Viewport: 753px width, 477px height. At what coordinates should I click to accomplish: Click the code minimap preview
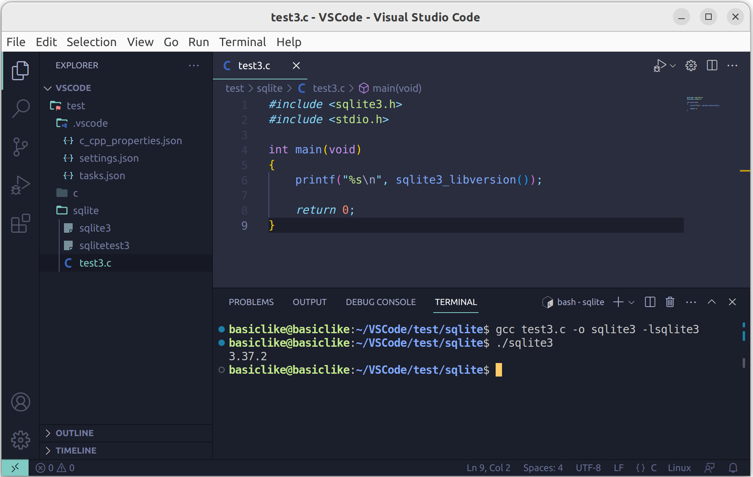point(703,103)
